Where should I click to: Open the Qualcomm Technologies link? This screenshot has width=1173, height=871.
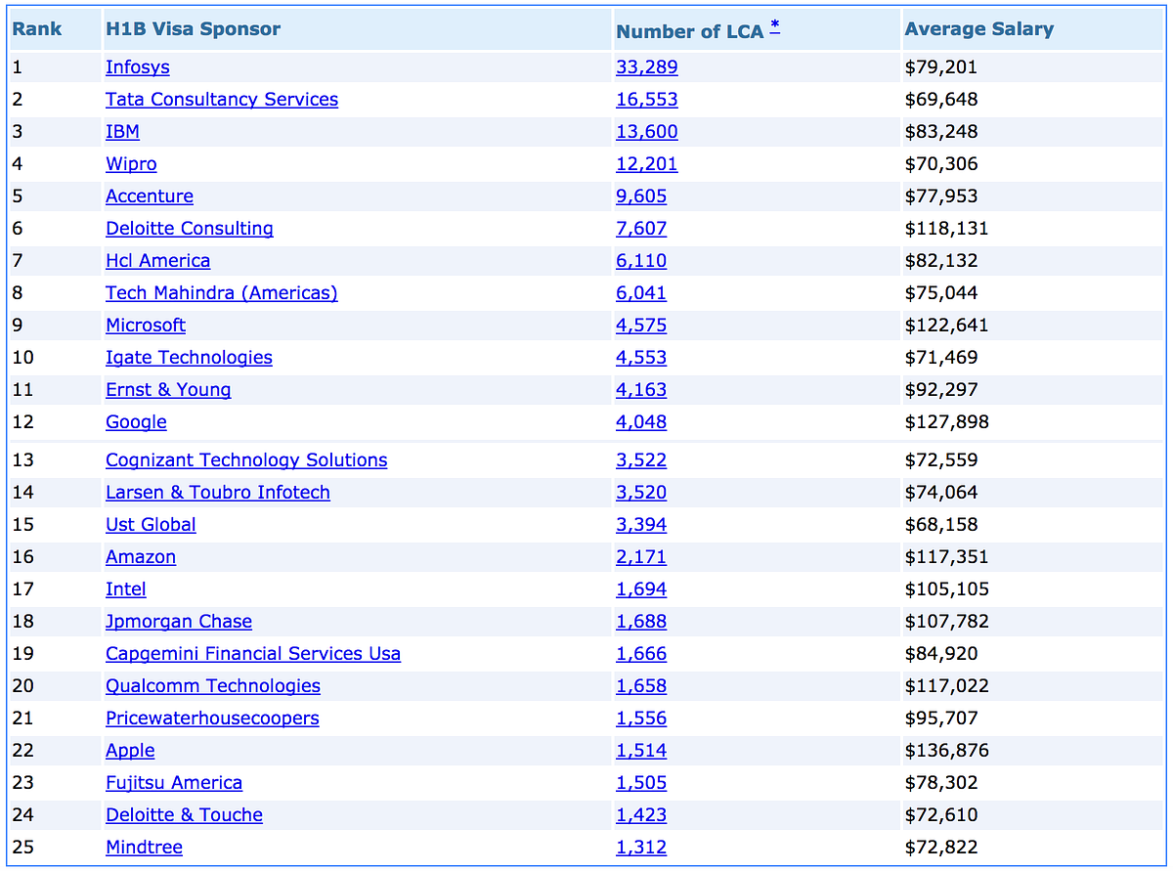tap(213, 686)
